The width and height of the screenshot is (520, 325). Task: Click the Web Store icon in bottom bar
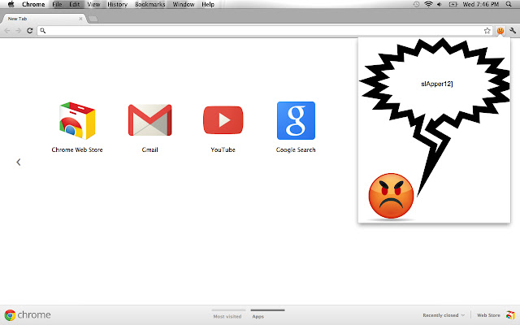[x=510, y=314]
